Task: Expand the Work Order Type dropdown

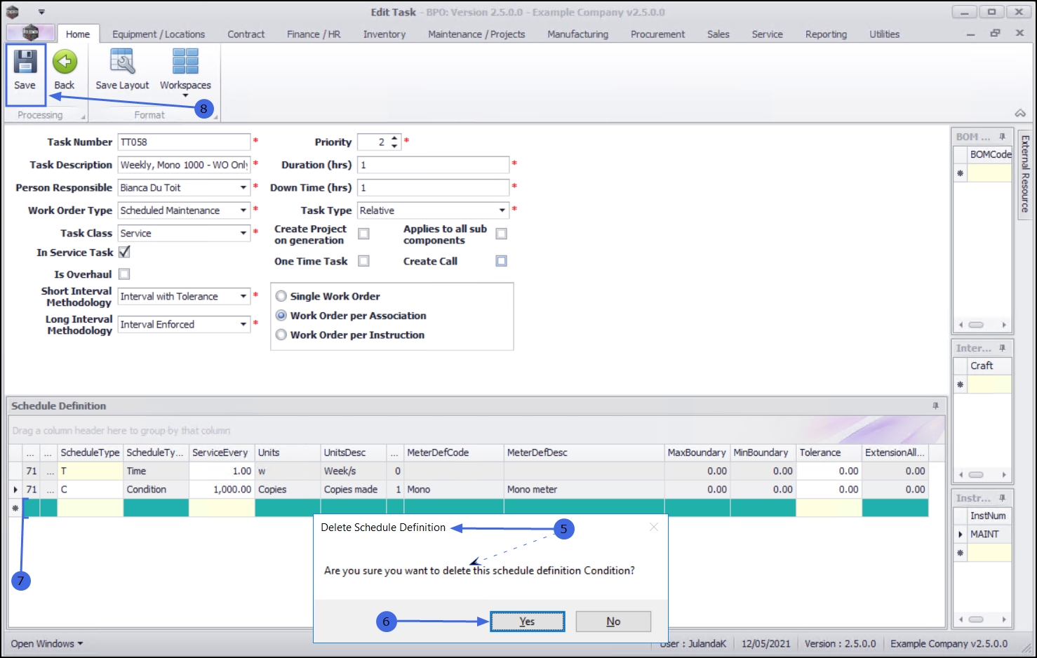Action: coord(243,210)
